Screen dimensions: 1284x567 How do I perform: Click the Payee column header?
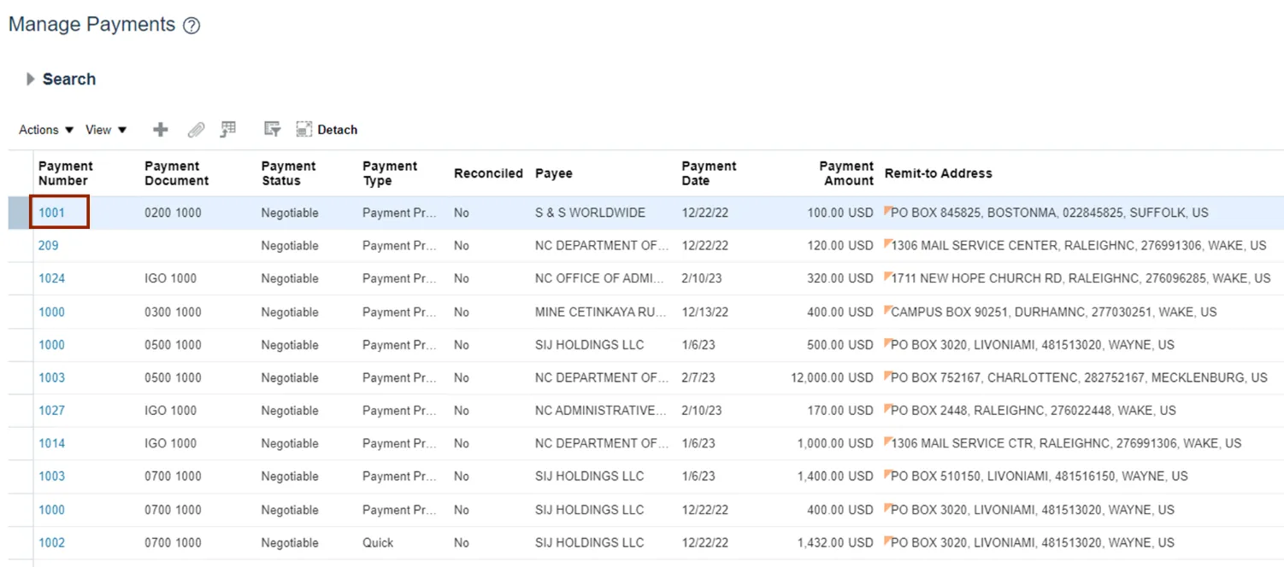tap(553, 173)
